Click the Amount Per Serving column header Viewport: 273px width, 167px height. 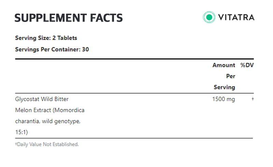[224, 76]
